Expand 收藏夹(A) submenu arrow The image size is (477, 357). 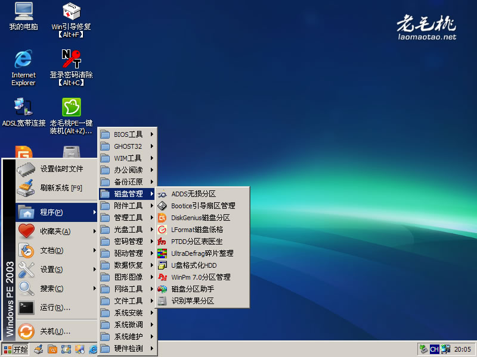[95, 231]
